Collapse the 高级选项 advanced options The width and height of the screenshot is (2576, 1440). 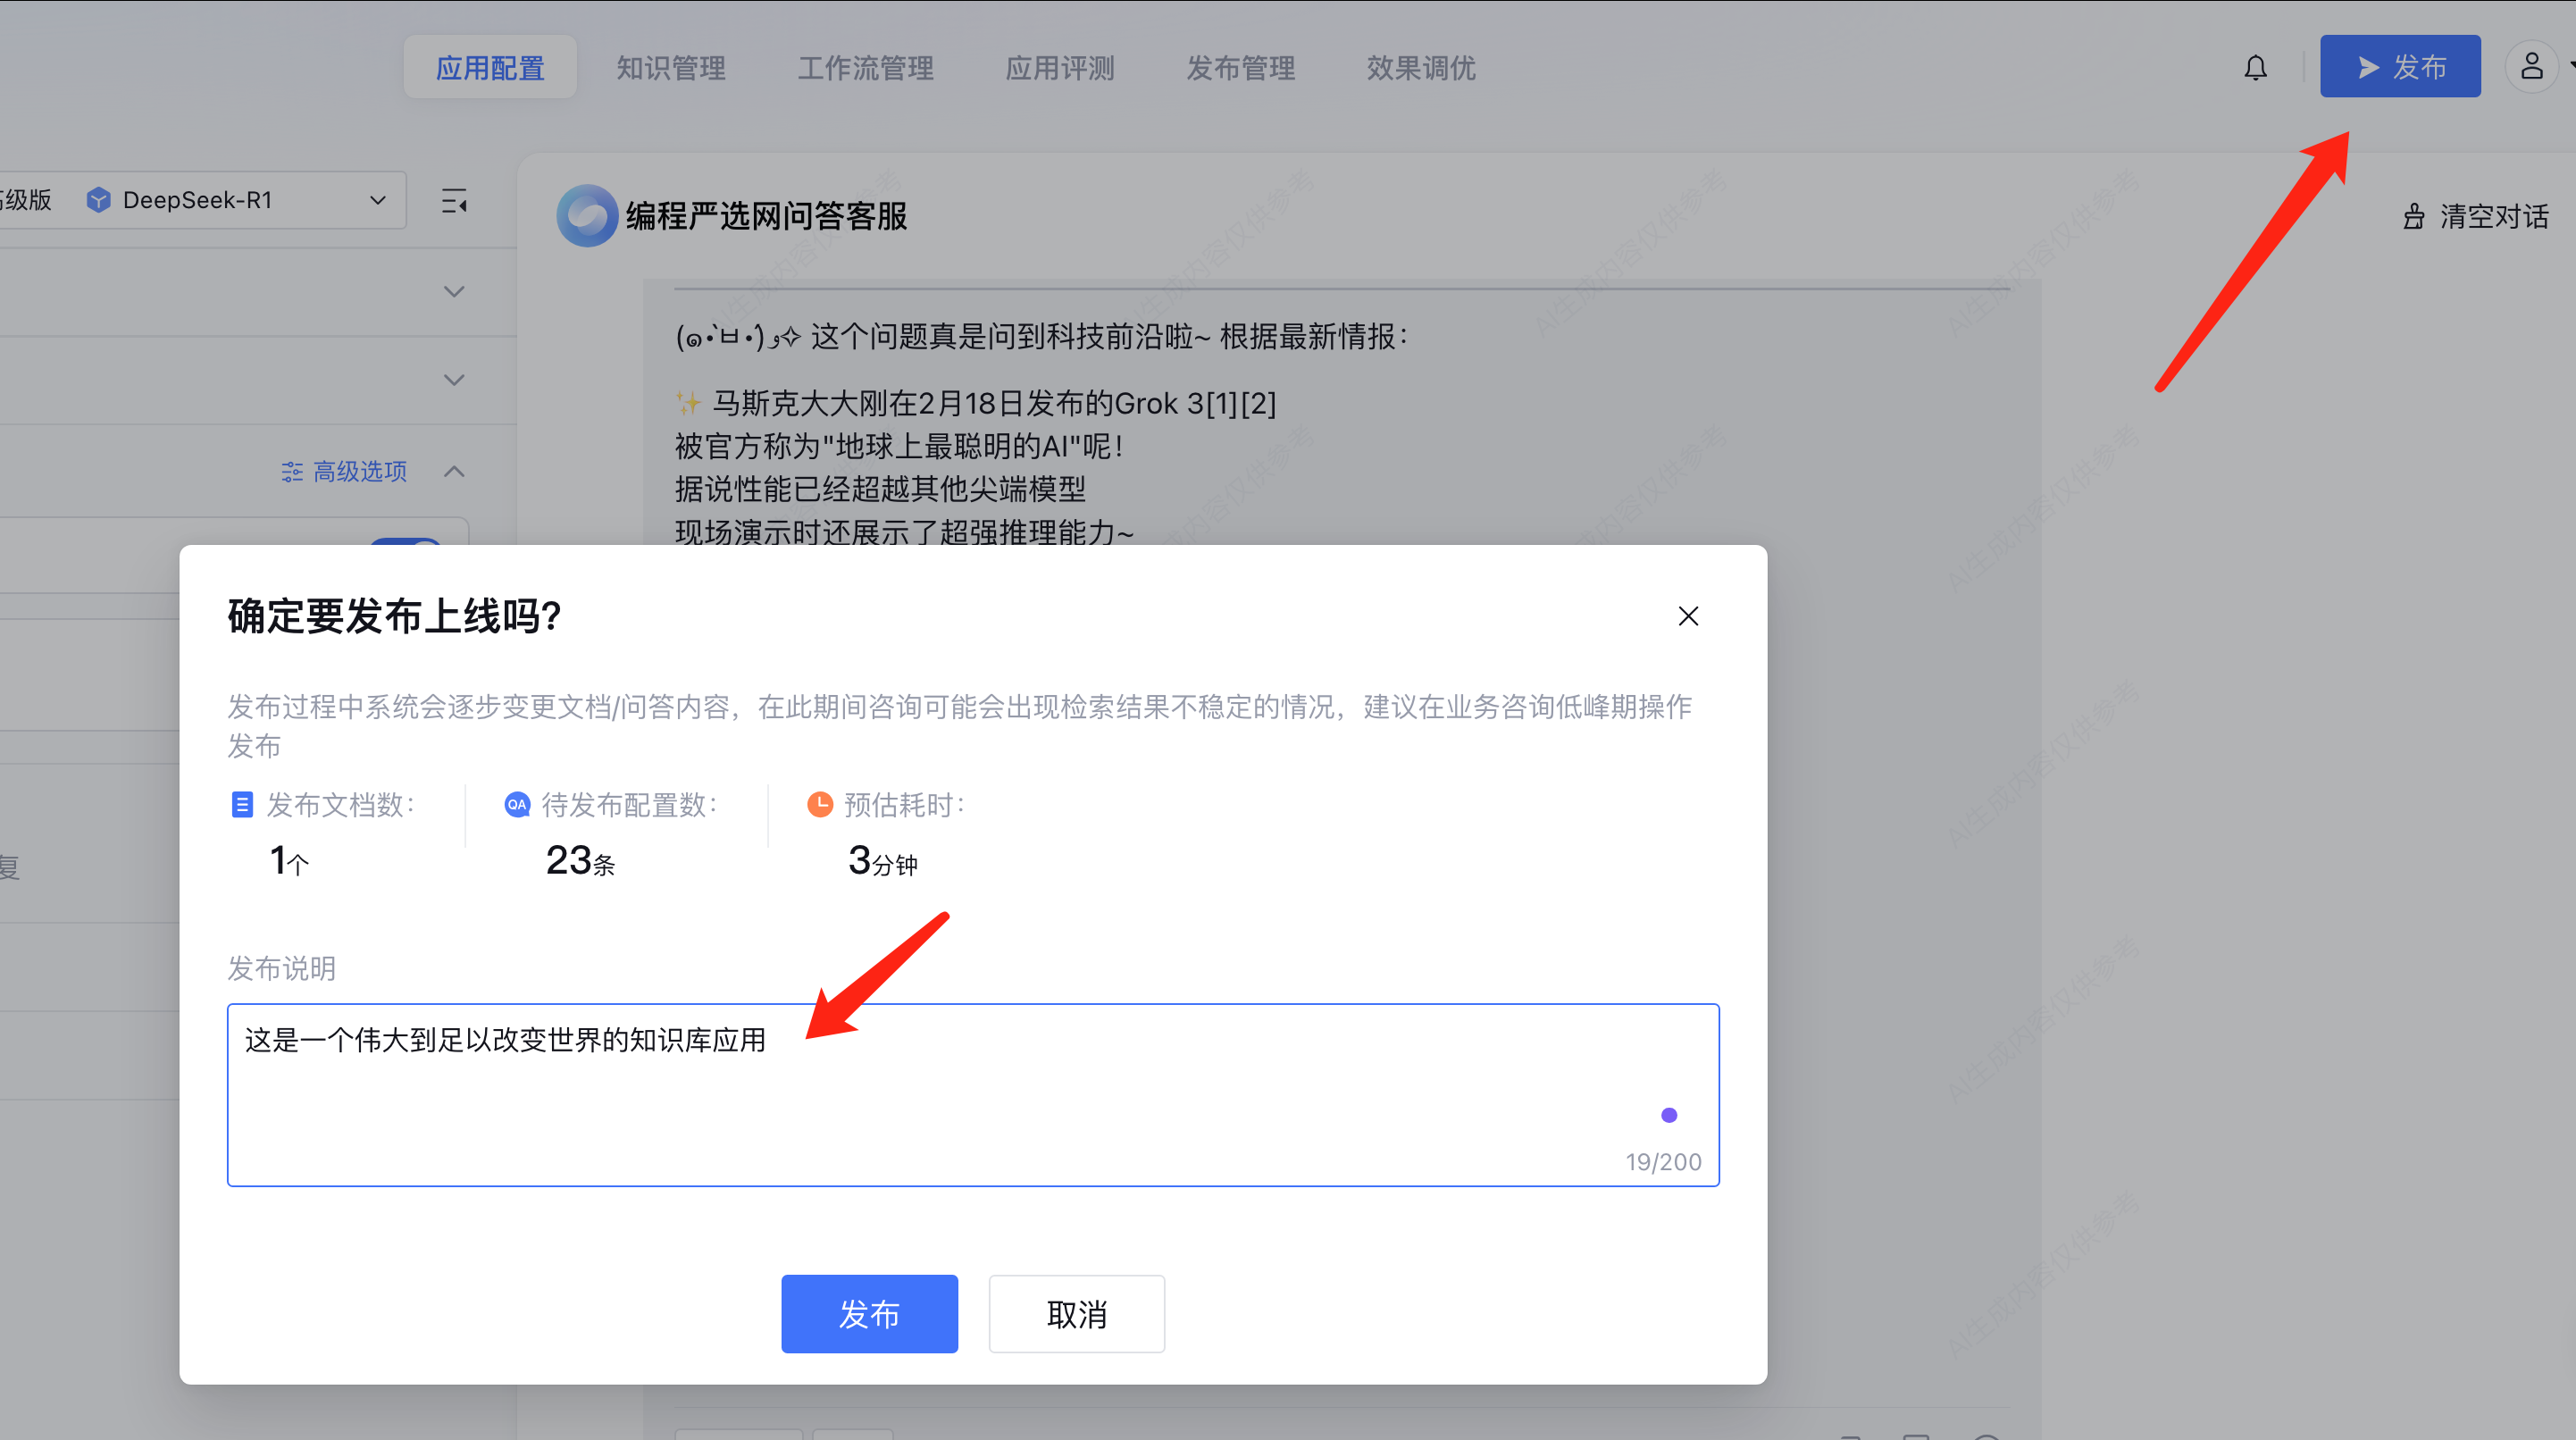click(x=454, y=471)
